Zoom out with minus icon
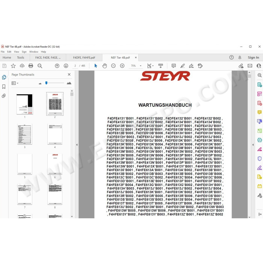The width and height of the screenshot is (263, 263). point(113,66)
